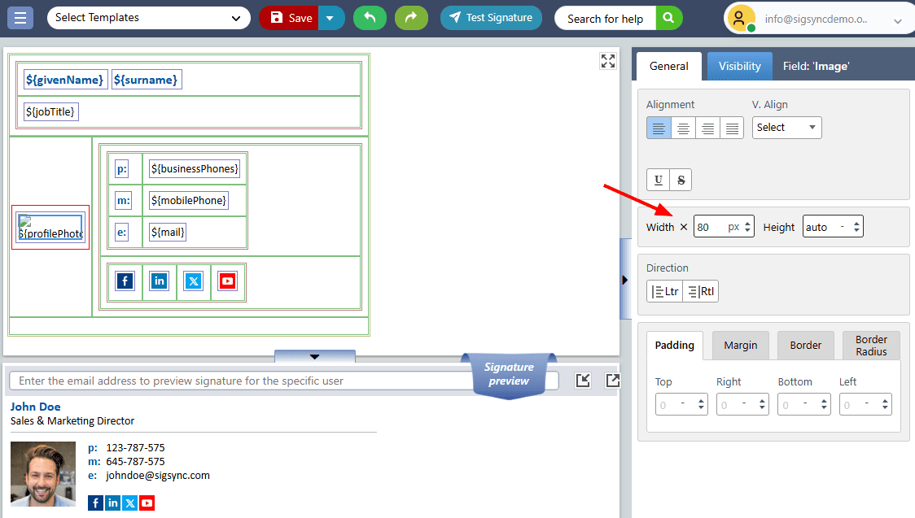Switch to the Visibility tab
915x518 pixels.
[x=739, y=66]
